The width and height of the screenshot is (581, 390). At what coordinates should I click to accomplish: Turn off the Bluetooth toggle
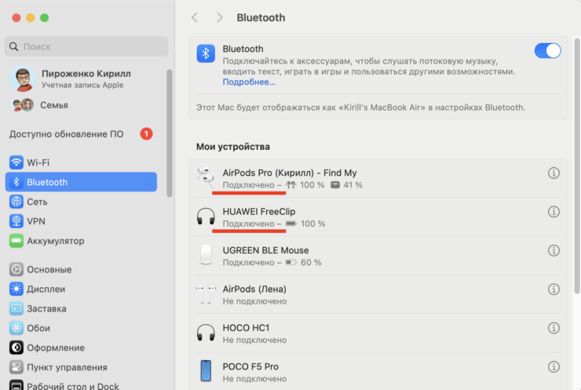click(x=547, y=51)
